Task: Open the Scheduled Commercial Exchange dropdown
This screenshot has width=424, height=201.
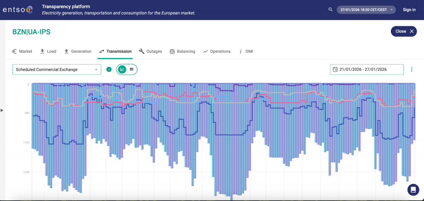Action: click(x=57, y=69)
